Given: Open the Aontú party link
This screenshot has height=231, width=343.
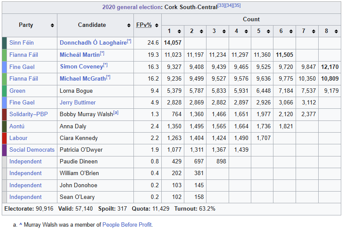Looking at the screenshot, I should [17, 127].
